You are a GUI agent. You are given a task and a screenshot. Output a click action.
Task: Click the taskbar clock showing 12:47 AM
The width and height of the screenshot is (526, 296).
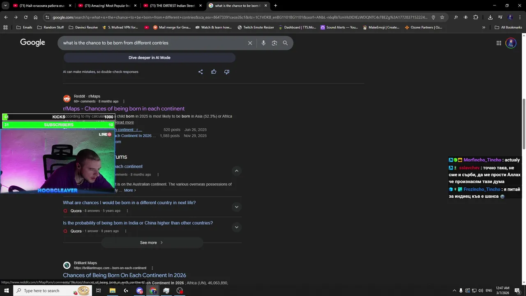(x=503, y=291)
